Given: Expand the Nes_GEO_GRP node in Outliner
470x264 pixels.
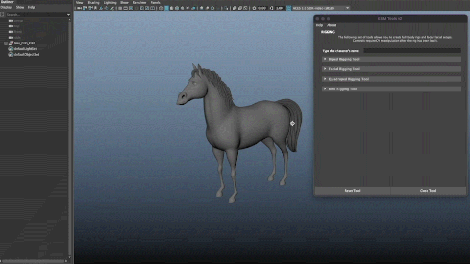Looking at the screenshot, I should [6, 43].
